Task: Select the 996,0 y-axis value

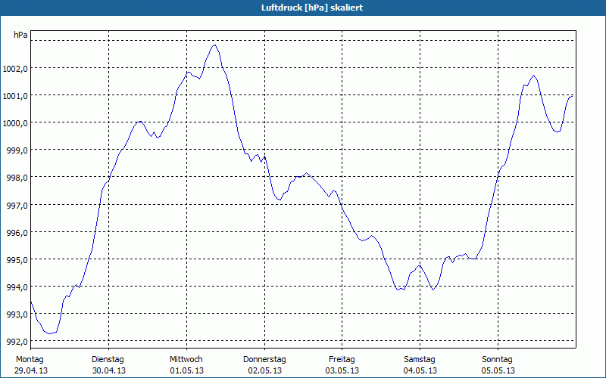Action: tap(17, 234)
